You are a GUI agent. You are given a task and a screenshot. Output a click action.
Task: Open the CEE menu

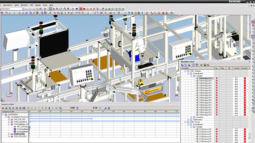pos(31,5)
